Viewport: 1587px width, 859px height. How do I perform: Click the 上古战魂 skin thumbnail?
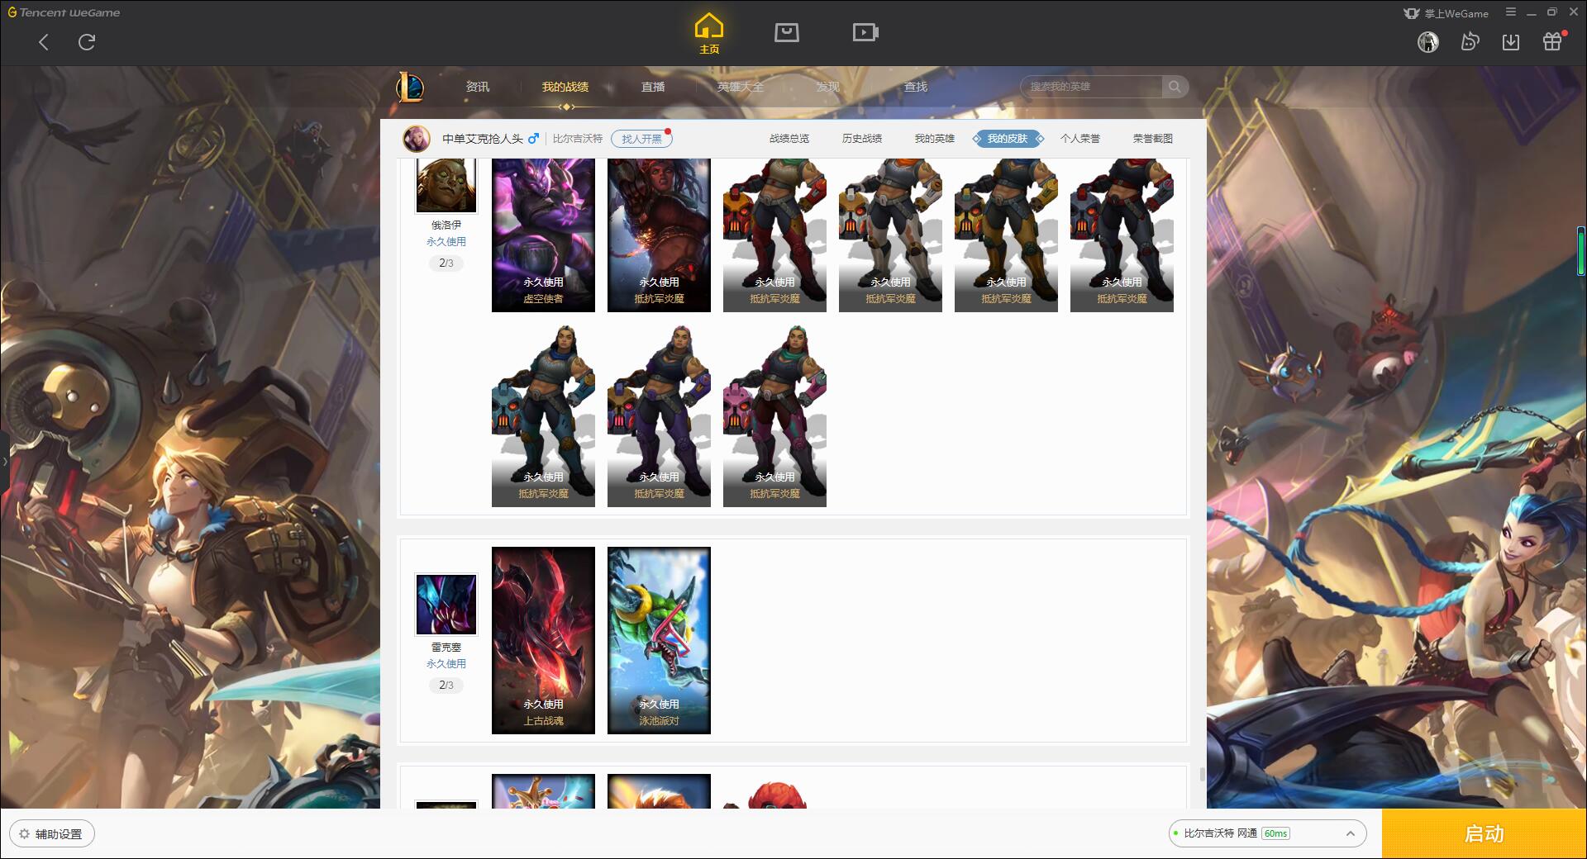tap(543, 640)
